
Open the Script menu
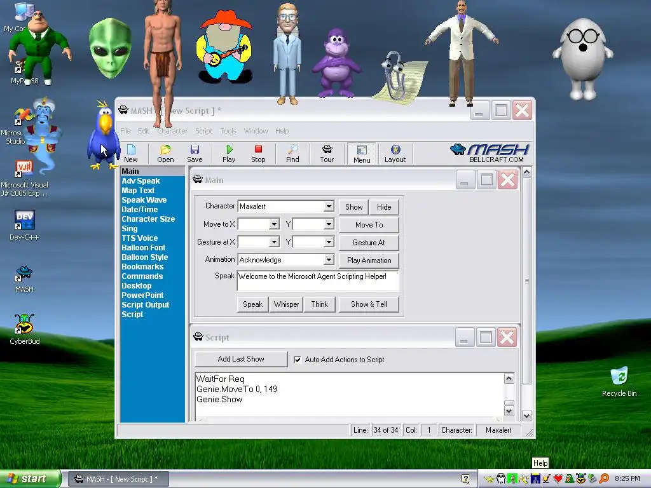203,131
